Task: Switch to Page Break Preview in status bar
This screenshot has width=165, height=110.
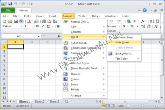Action: 113,106
